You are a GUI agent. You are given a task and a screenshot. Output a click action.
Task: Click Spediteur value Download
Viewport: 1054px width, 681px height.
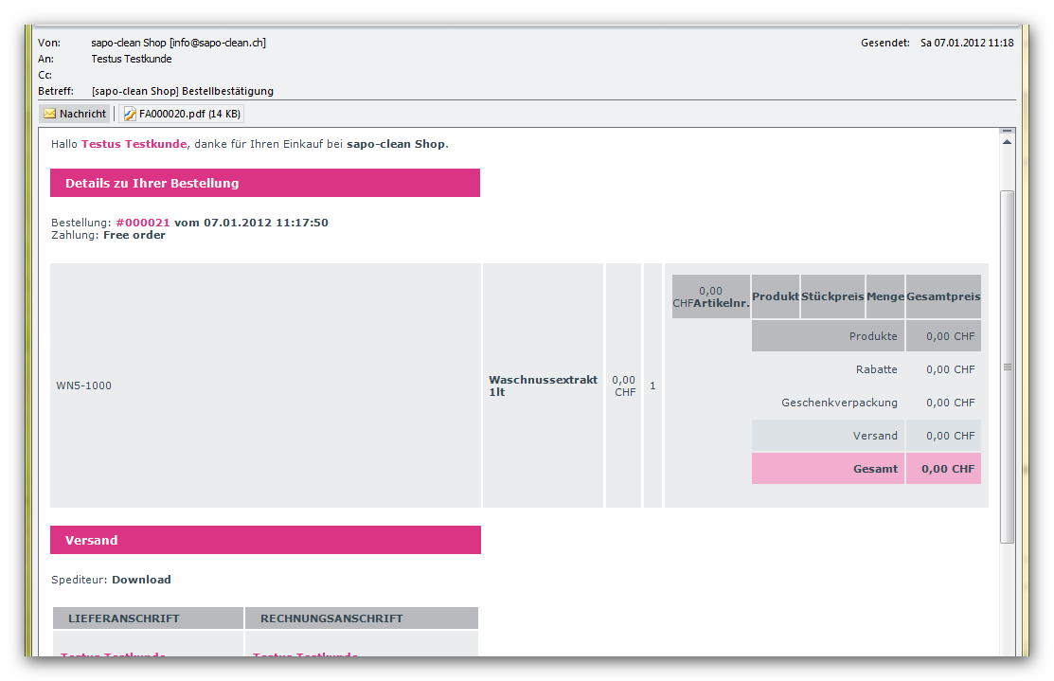[141, 580]
